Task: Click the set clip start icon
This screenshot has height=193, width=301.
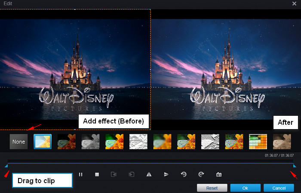Action: [114, 175]
